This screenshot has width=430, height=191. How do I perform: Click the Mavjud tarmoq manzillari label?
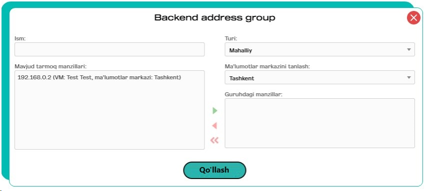[x=50, y=66]
